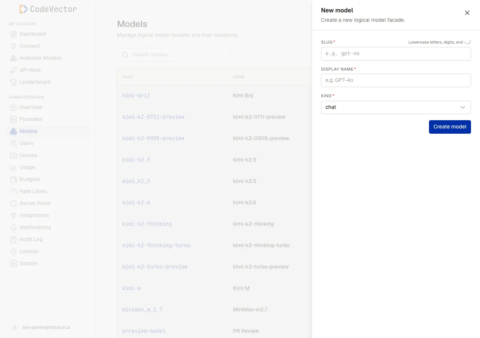Click the user avatar circle
The image size is (480, 338).
[x=15, y=327]
